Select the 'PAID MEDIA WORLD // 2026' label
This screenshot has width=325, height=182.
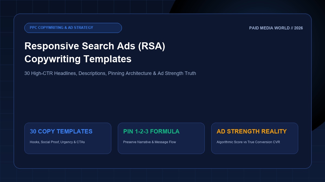[x=276, y=28]
